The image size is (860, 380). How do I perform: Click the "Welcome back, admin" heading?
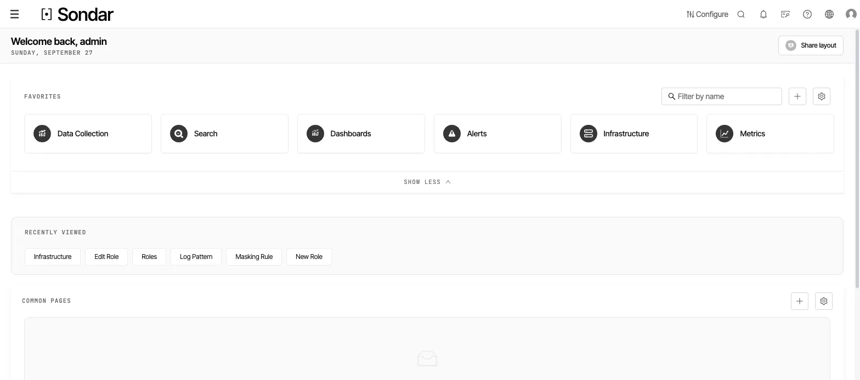59,42
